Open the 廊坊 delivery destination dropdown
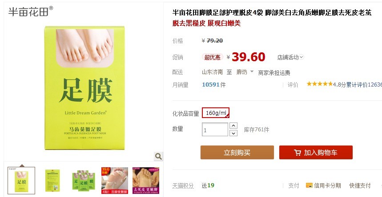Screen dimensions: 382x197 tap(245, 72)
